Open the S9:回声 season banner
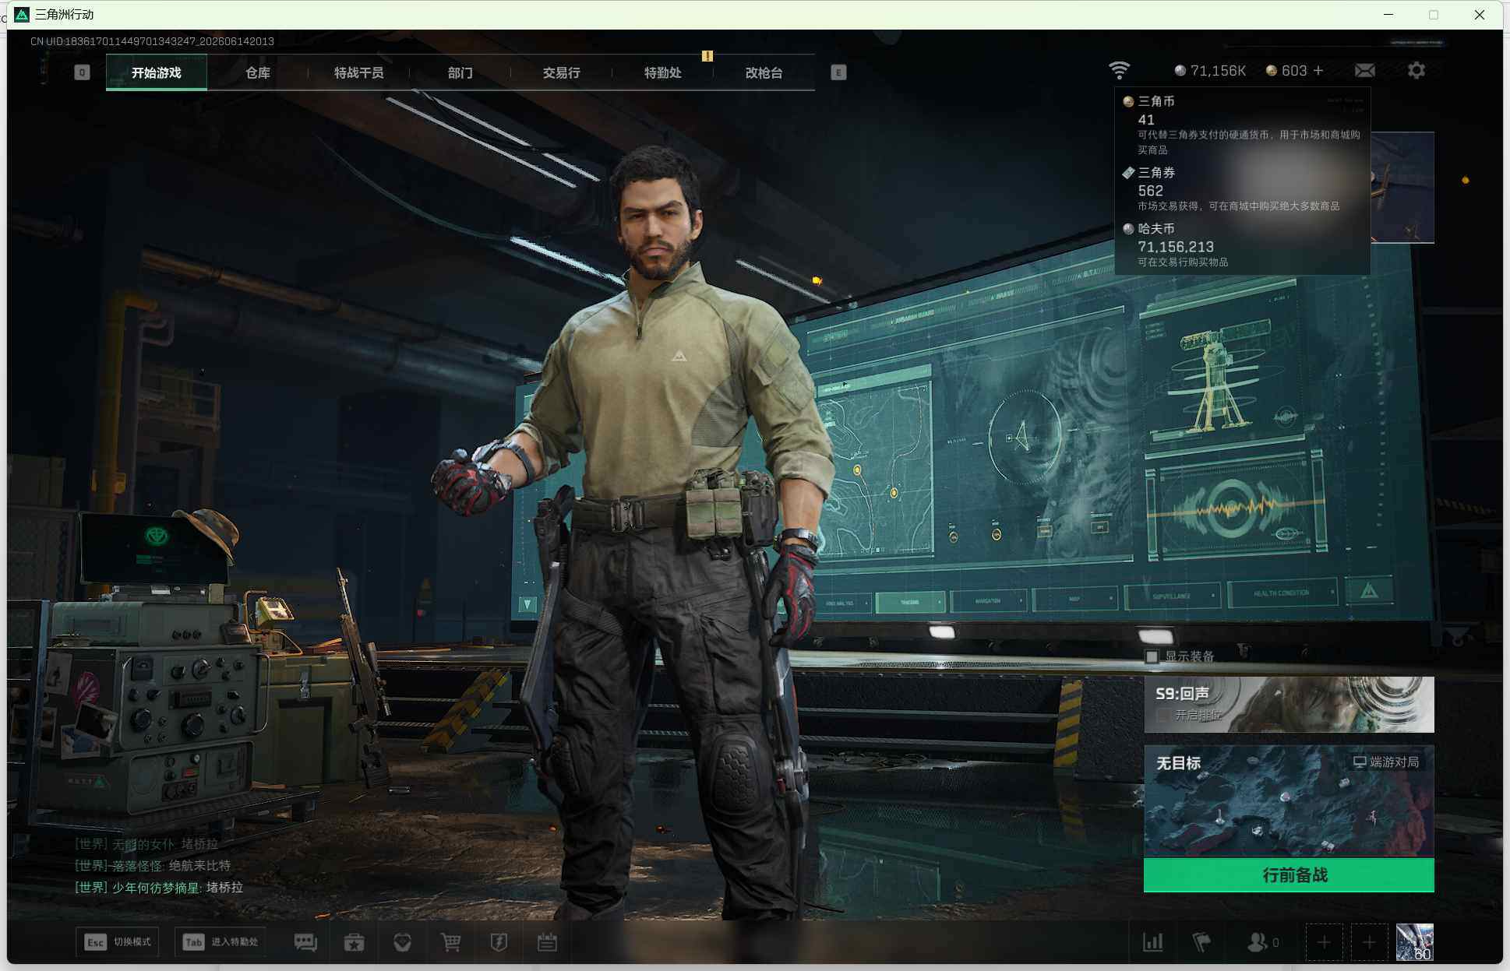This screenshot has width=1510, height=971. (x=1289, y=704)
